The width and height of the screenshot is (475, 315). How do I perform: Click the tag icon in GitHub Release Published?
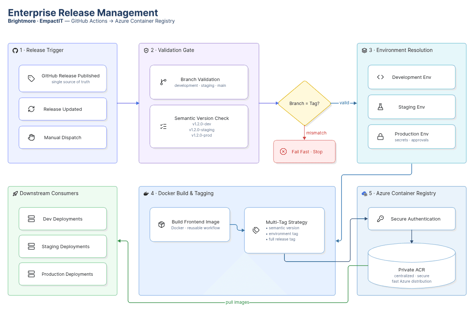31,78
